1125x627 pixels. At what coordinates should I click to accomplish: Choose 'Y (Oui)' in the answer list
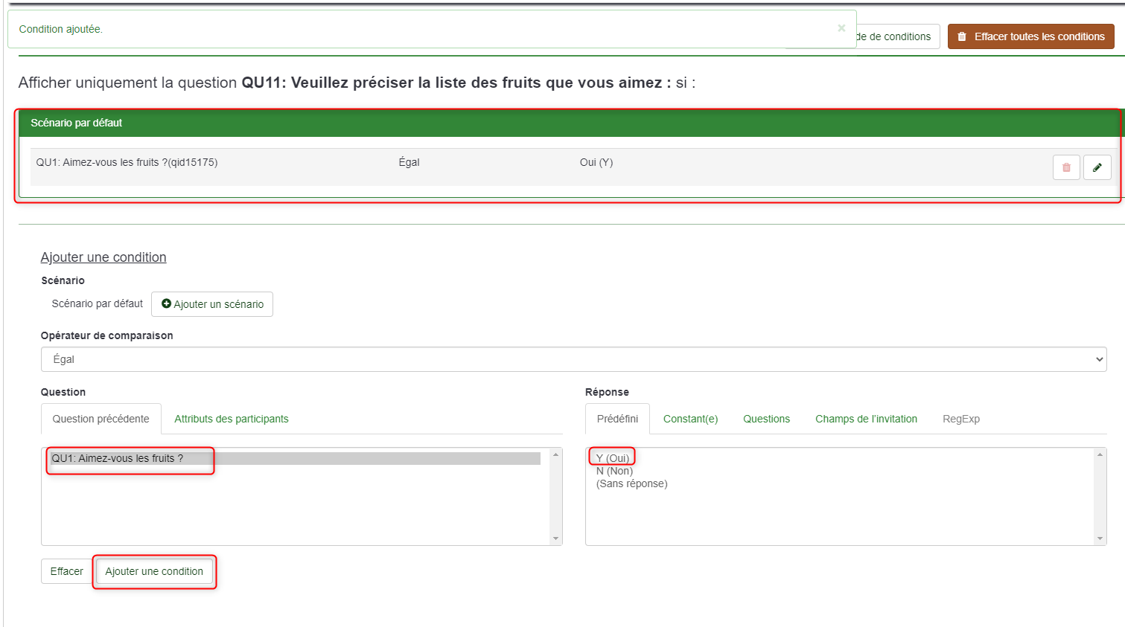click(613, 458)
